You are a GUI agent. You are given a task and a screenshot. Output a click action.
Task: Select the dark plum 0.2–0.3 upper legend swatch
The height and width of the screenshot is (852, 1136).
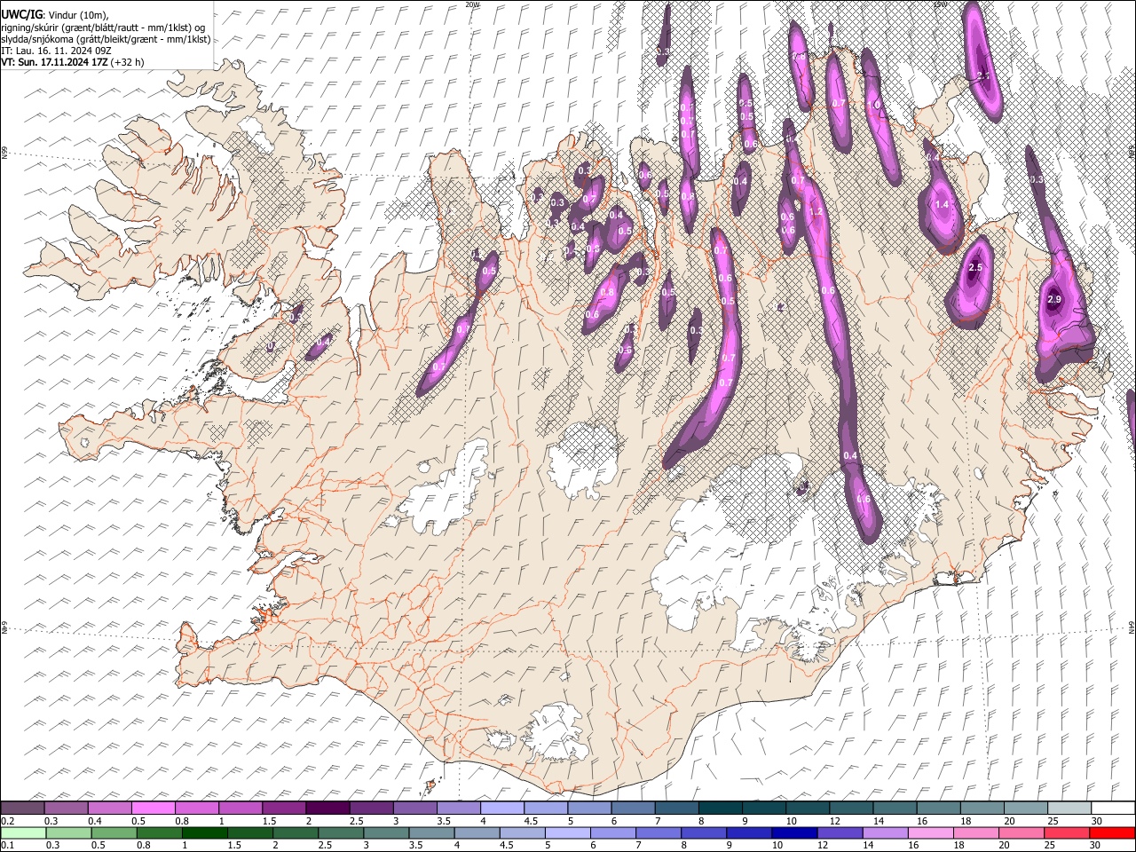(22, 808)
